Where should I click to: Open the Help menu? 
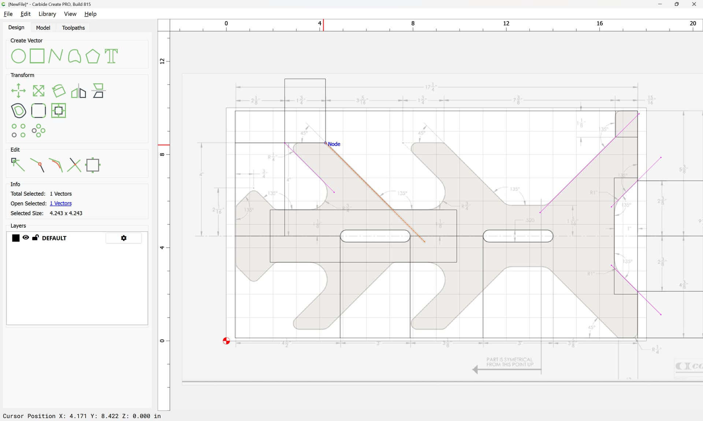(x=90, y=14)
